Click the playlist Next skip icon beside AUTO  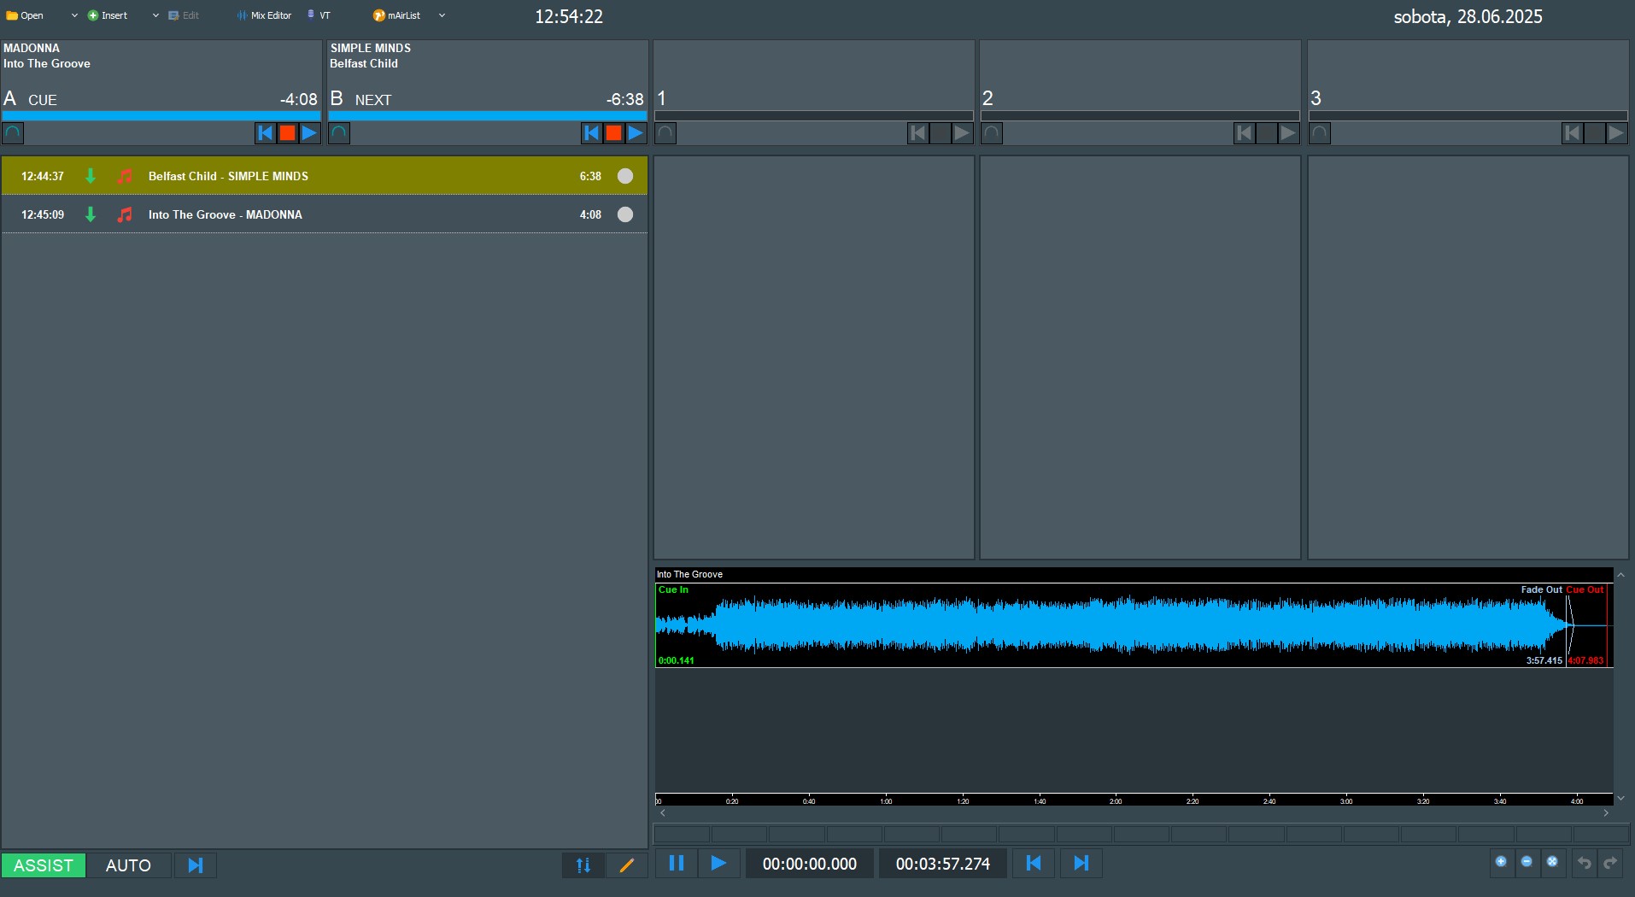click(196, 865)
